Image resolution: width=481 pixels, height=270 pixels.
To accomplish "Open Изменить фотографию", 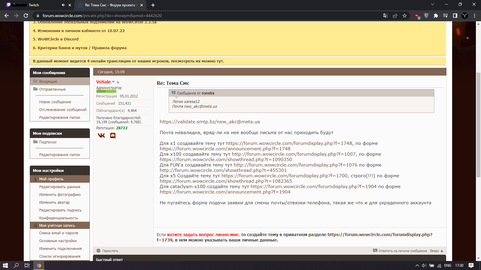I will click(60, 195).
